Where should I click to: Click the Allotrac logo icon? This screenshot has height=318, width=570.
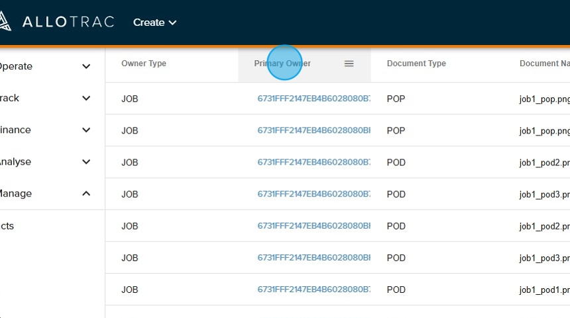point(5,22)
